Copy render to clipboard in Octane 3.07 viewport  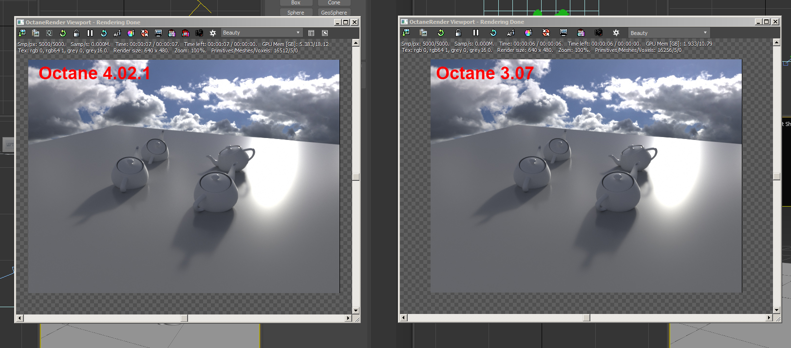[x=423, y=33]
